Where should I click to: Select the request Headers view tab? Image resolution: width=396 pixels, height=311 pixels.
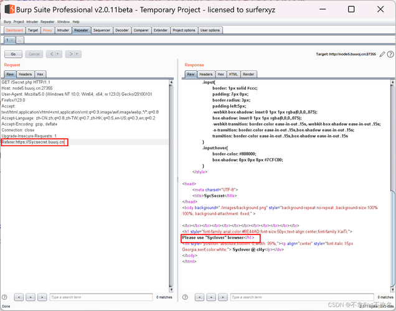[x=26, y=74]
